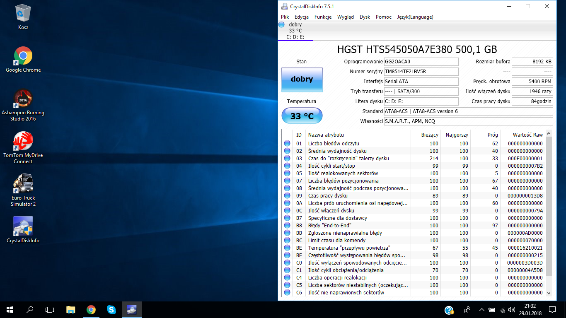Open the Action Center notifications icon
Viewport: 566px width, 318px height.
(552, 309)
